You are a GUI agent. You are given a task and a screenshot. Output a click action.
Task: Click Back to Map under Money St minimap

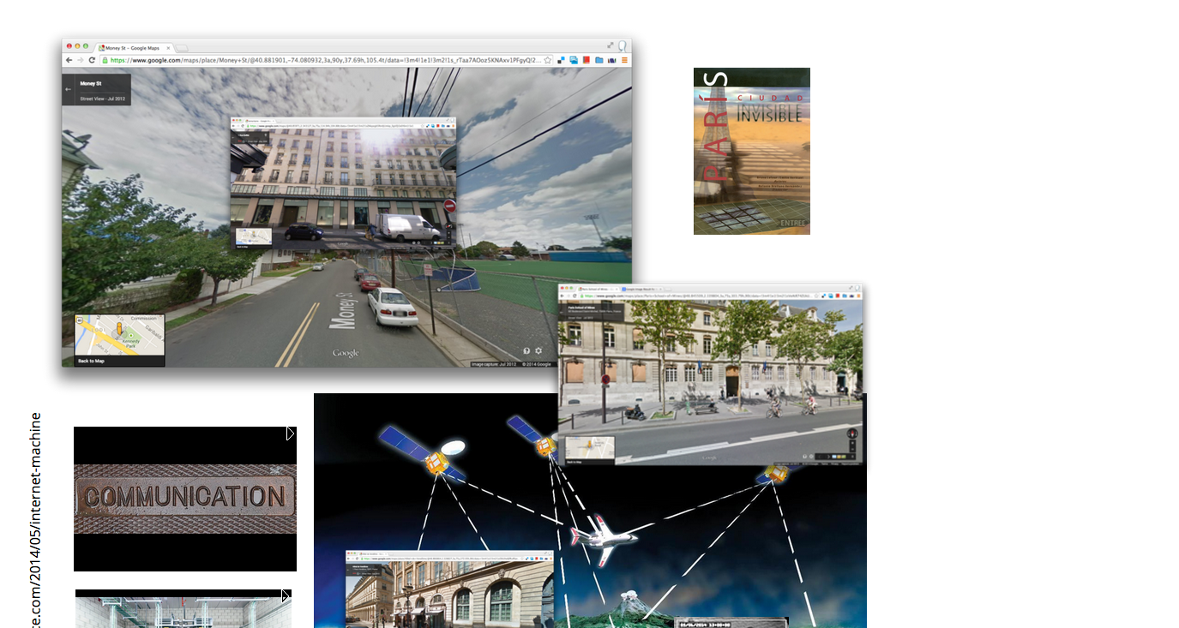point(92,361)
